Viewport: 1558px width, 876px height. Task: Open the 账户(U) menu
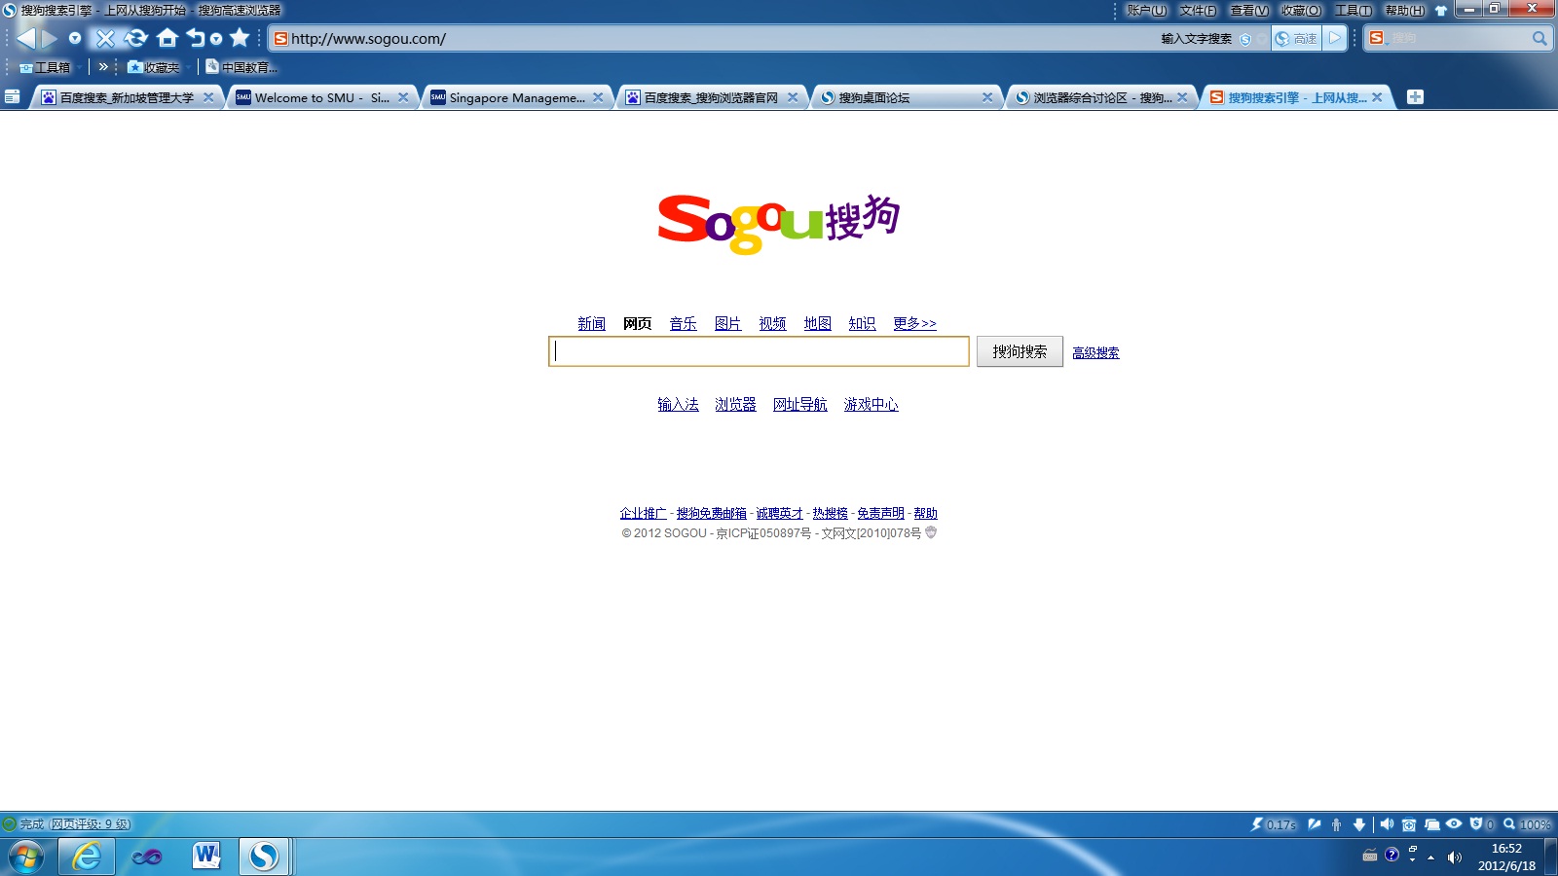(1146, 10)
